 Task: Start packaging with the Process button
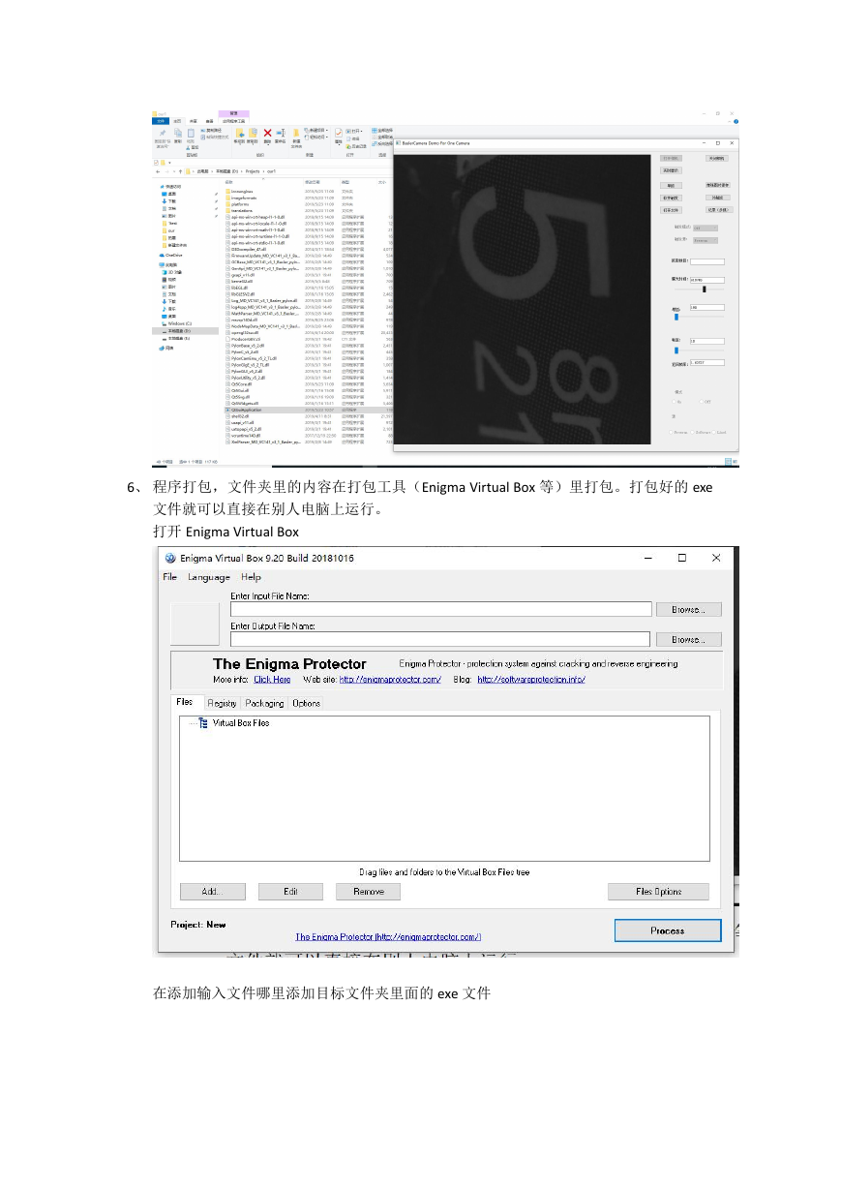coord(668,930)
